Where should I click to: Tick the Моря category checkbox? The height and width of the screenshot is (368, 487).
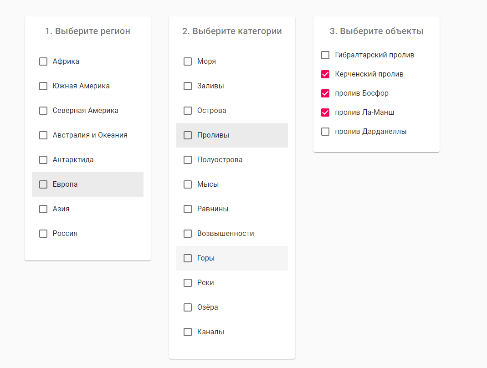click(x=188, y=61)
